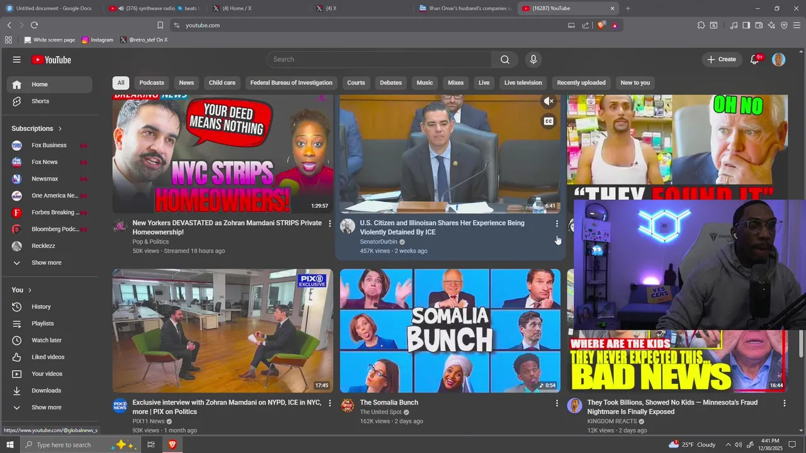This screenshot has width=806, height=453.
Task: Select the News filter chip
Action: (x=186, y=82)
